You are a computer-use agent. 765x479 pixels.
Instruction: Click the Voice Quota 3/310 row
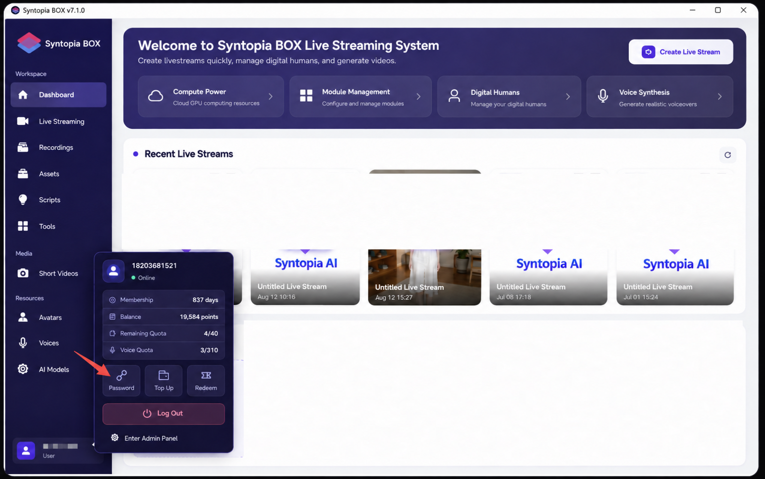coord(164,350)
